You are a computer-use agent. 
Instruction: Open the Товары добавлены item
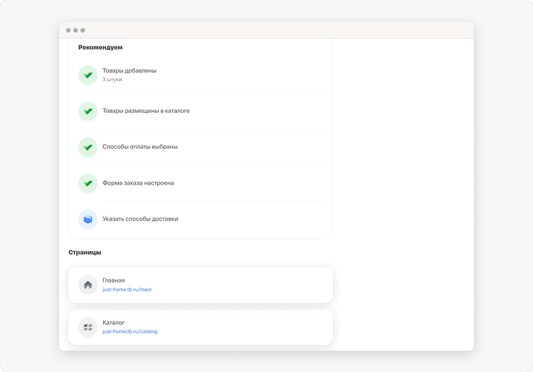[201, 75]
